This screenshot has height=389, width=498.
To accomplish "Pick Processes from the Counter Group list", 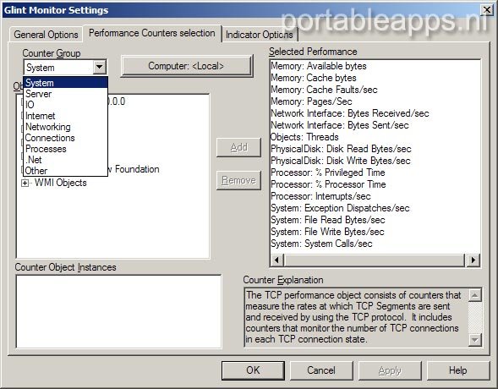I will point(65,149).
